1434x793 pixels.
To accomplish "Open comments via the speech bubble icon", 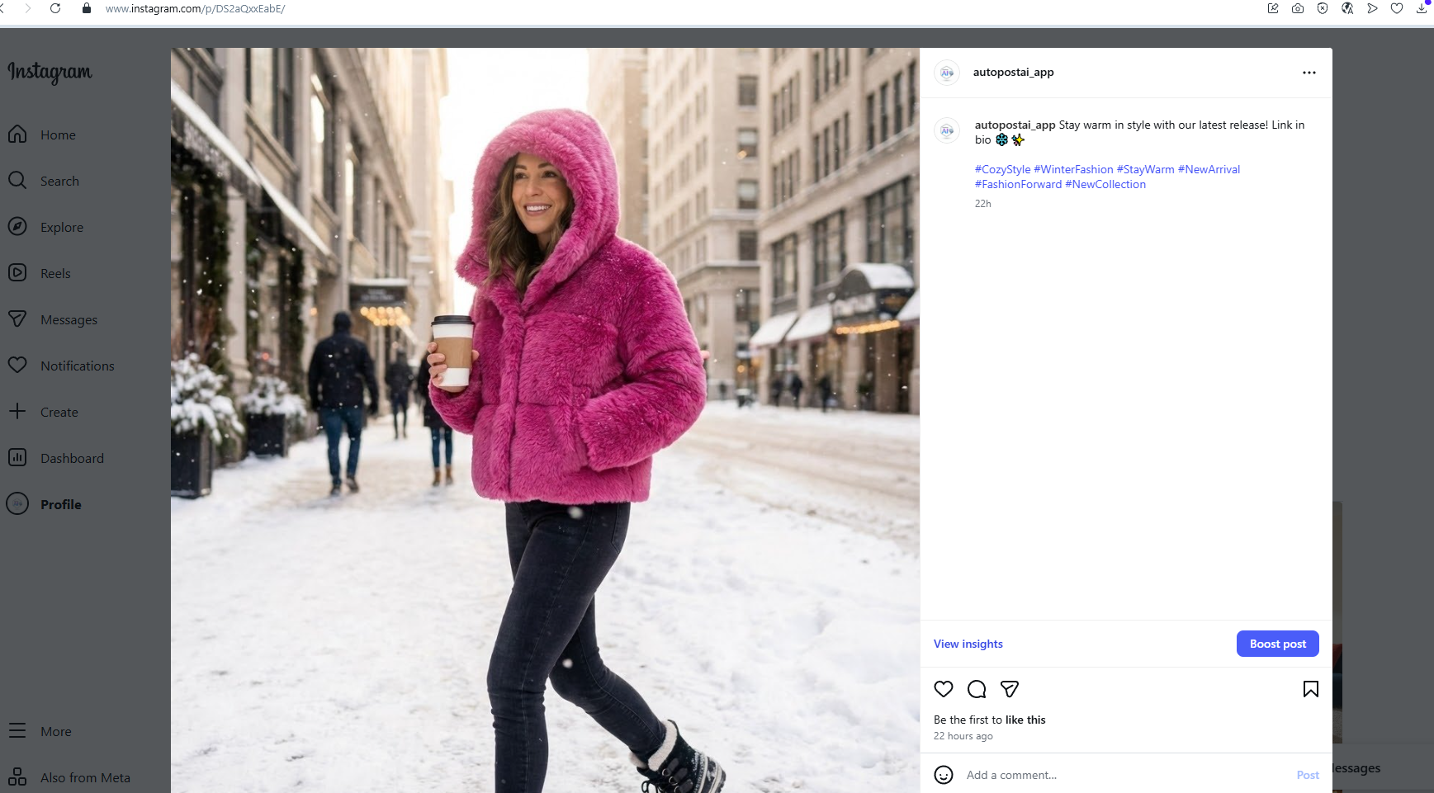I will point(977,689).
